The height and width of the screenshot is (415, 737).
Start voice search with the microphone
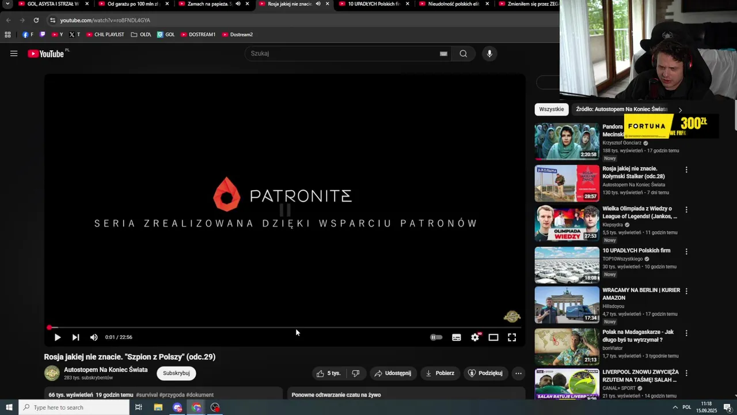(489, 54)
